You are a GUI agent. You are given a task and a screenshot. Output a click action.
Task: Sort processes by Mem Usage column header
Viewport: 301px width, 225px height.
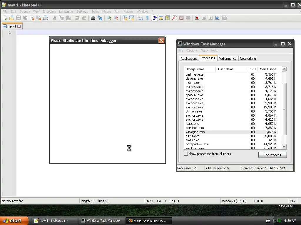[x=268, y=69]
